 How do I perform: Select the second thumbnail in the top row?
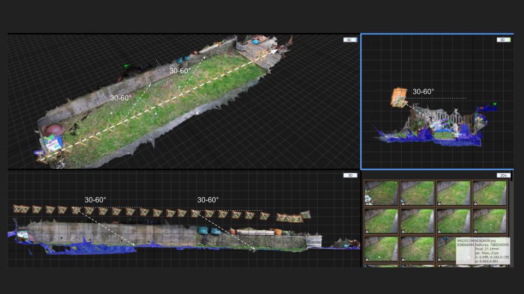pos(417,193)
